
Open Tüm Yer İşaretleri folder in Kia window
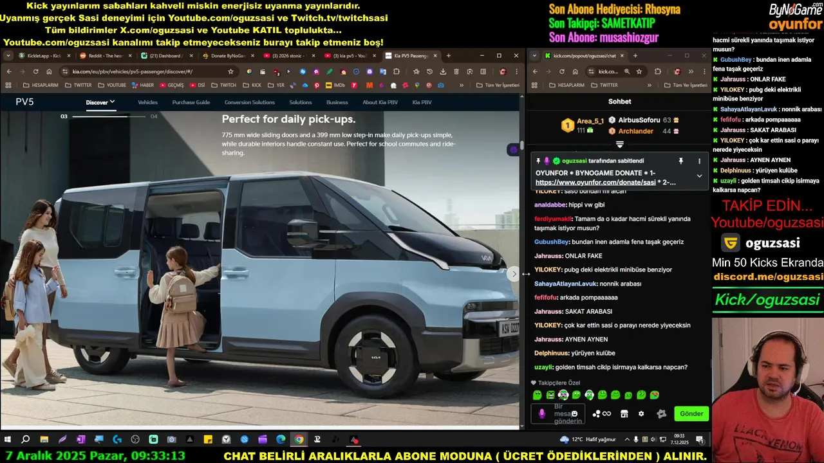click(498, 85)
